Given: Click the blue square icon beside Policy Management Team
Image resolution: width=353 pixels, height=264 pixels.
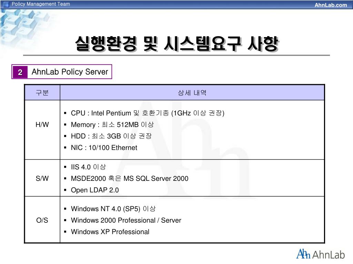Looking at the screenshot, I should pos(6,4).
